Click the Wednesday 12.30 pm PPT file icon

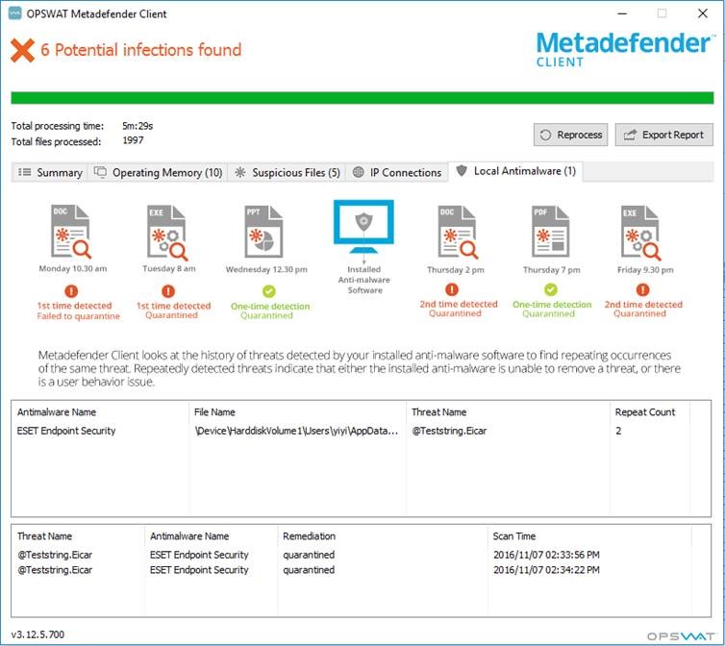point(263,232)
